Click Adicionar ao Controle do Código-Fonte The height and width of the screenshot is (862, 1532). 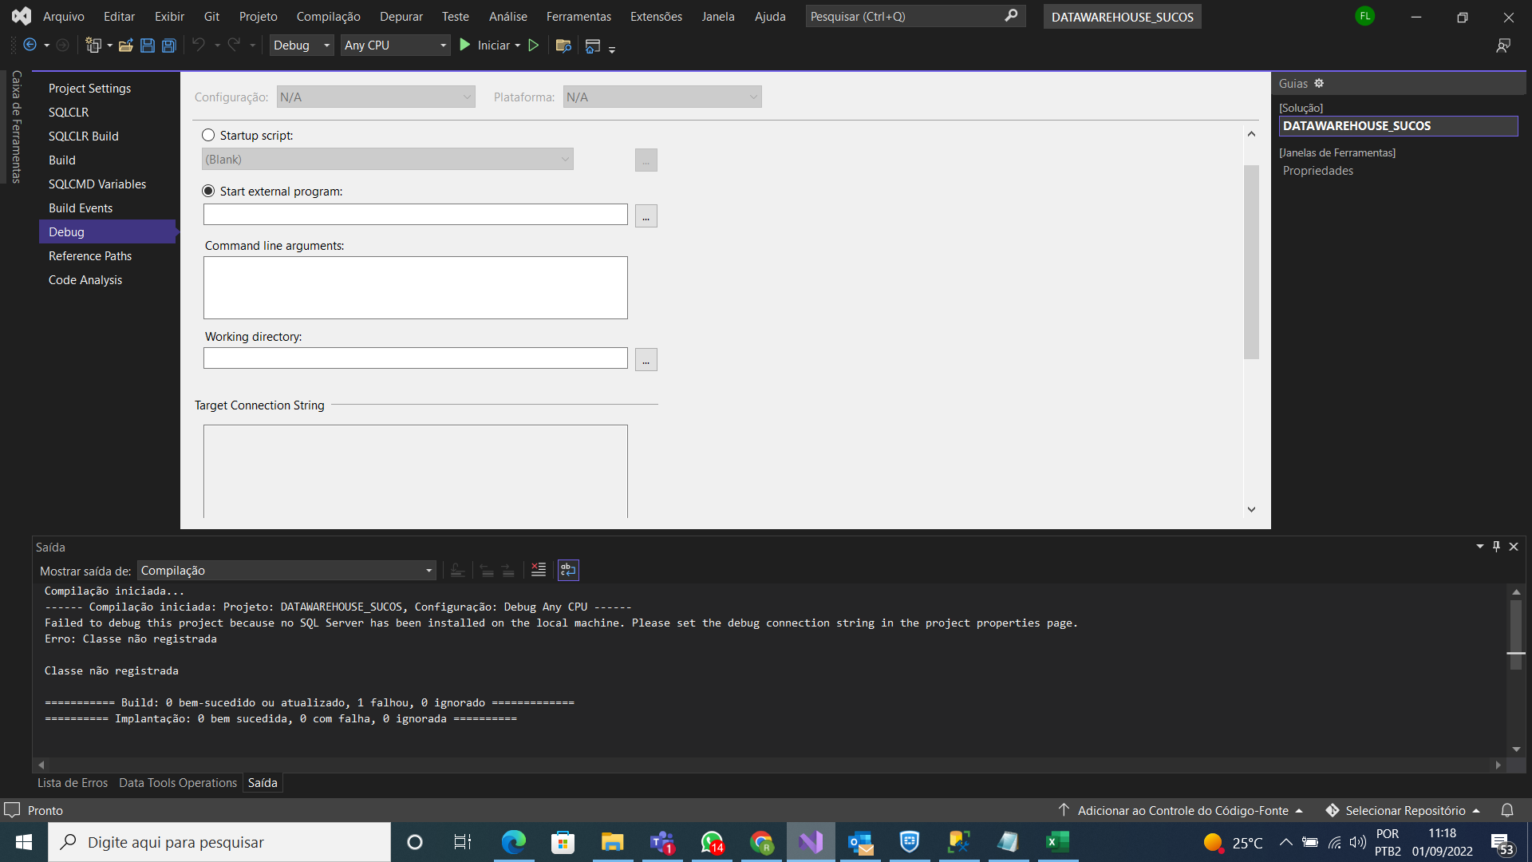(x=1183, y=810)
